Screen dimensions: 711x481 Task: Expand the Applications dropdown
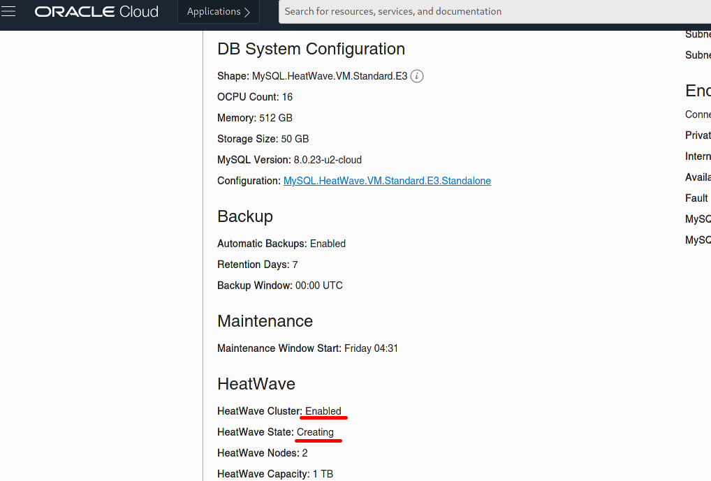click(219, 12)
